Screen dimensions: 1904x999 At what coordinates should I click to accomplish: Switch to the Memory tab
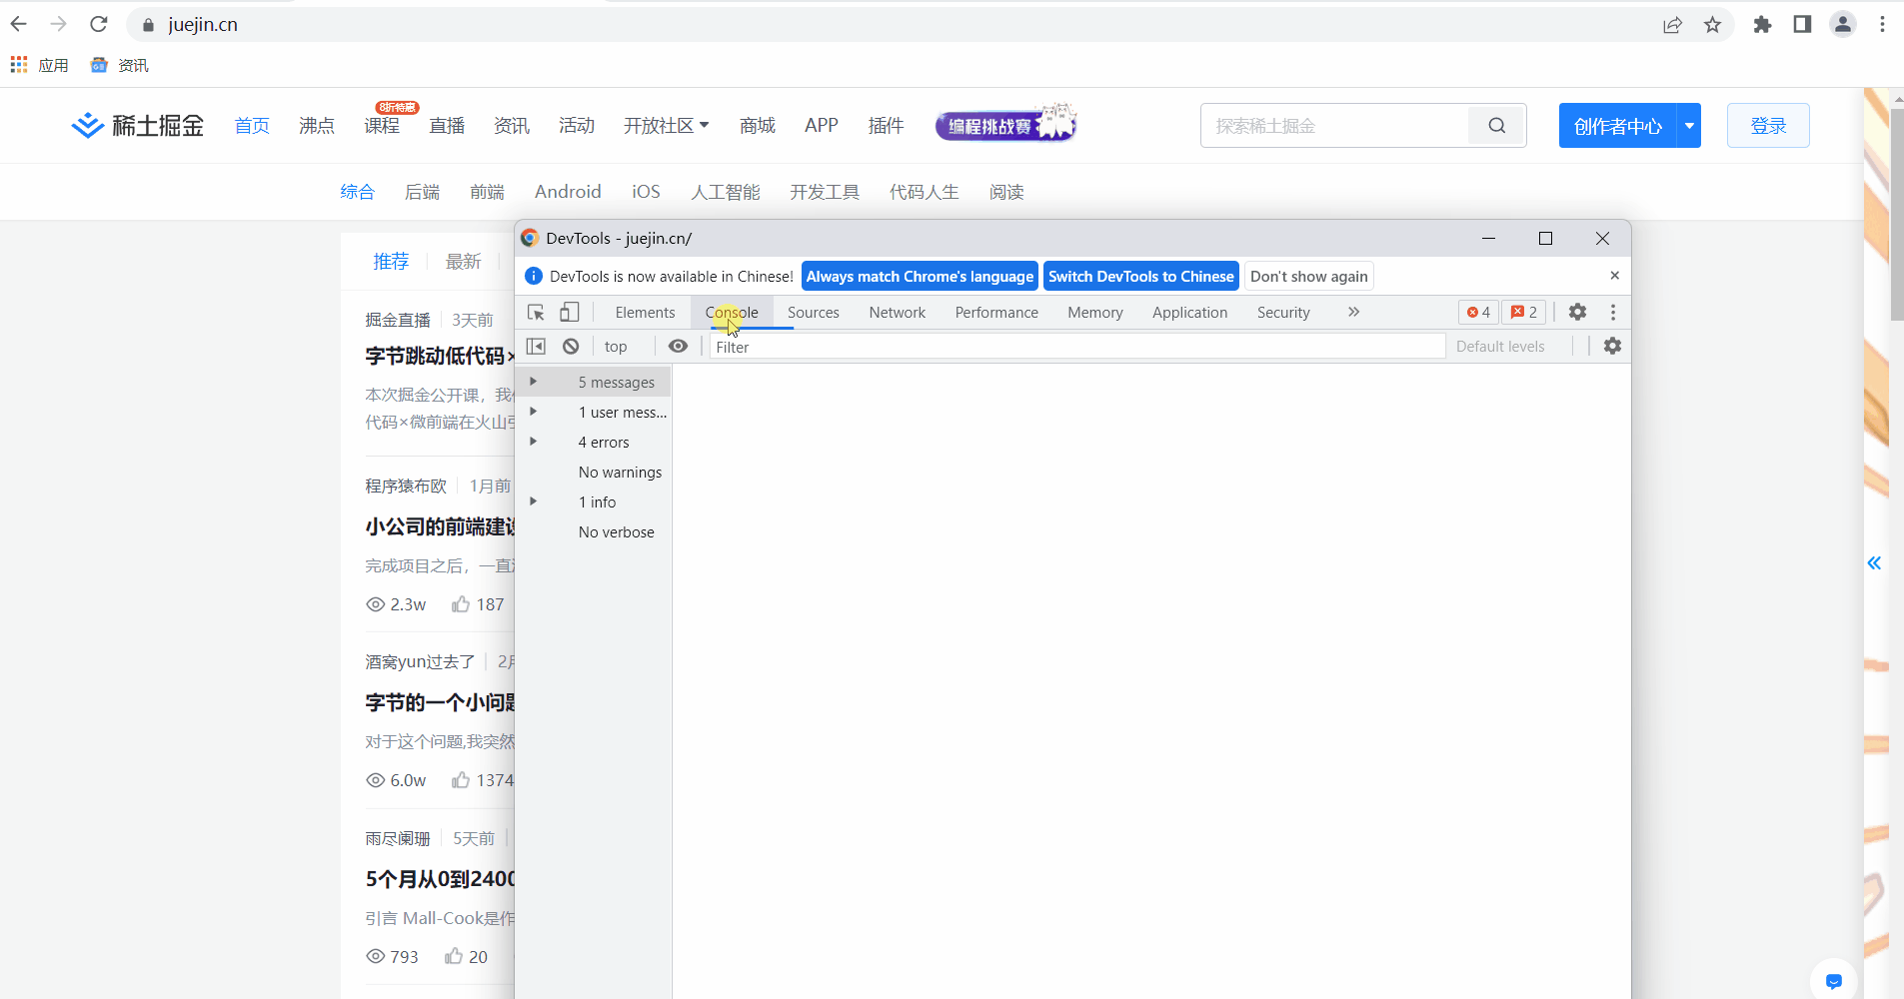coord(1095,313)
